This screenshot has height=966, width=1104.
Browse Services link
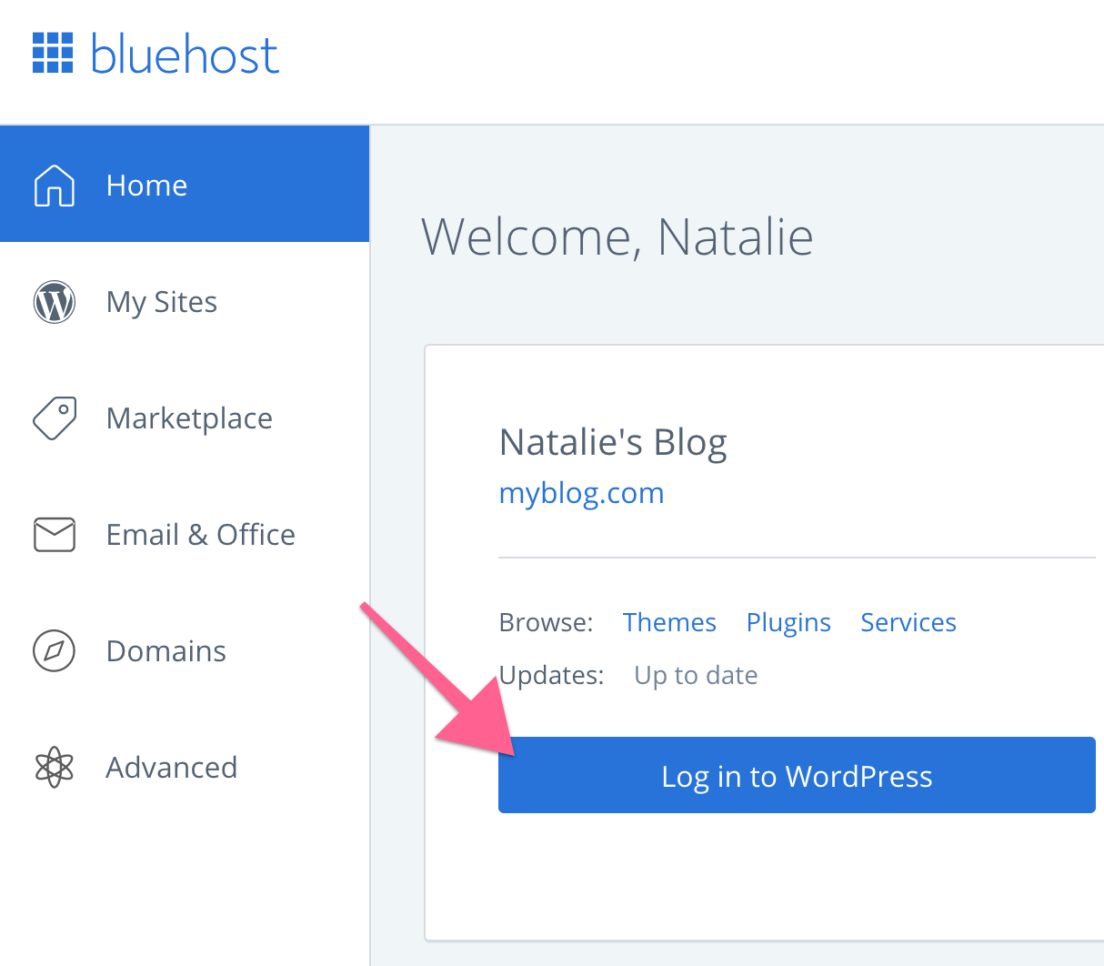click(908, 622)
